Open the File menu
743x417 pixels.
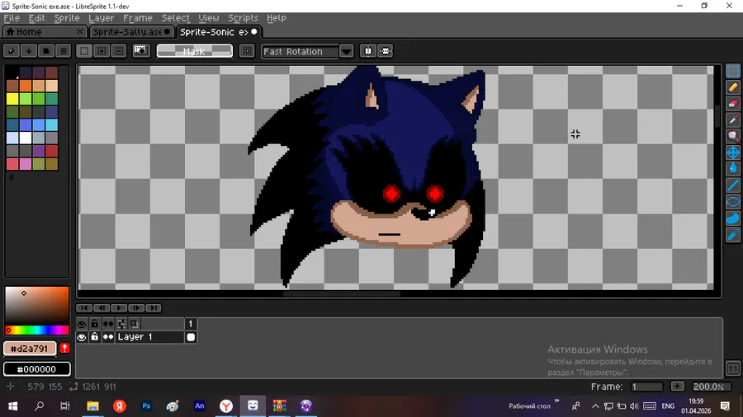coord(12,18)
